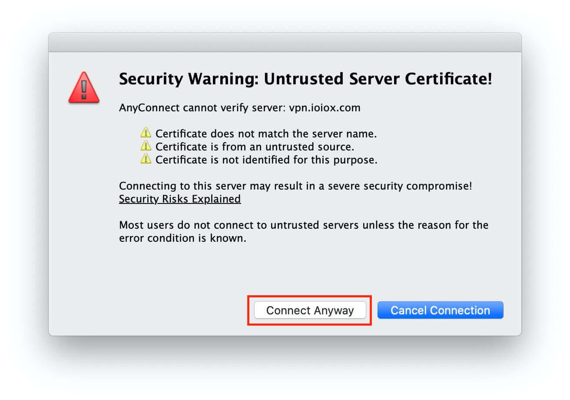
Task: Click the severe security compromise warning sentence
Action: pos(295,186)
